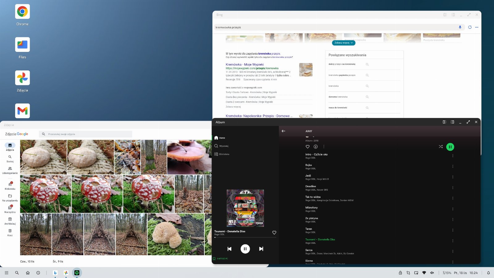
Task: Open options for track Taran
Action: click(453, 230)
